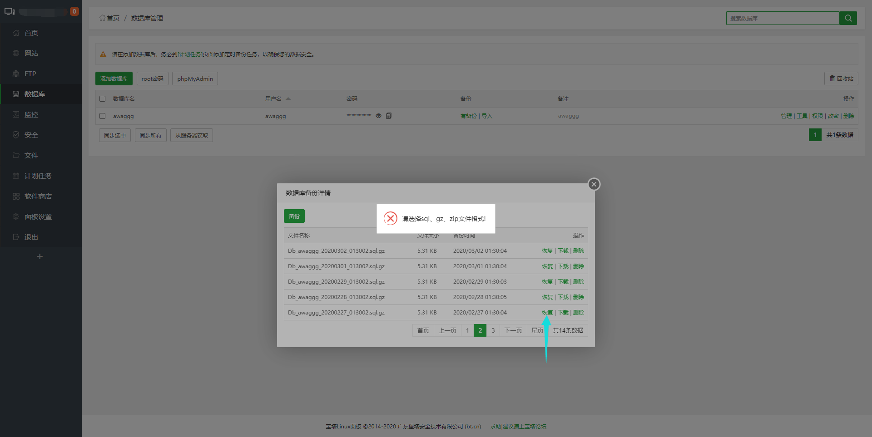
Task: Click the green 备份 button in dialog
Action: pos(294,216)
